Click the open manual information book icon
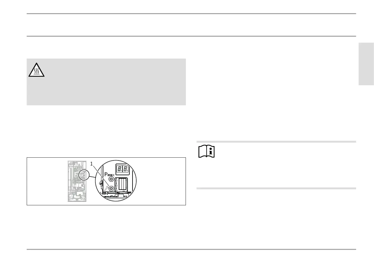The height and width of the screenshot is (263, 374). pyautogui.click(x=207, y=151)
